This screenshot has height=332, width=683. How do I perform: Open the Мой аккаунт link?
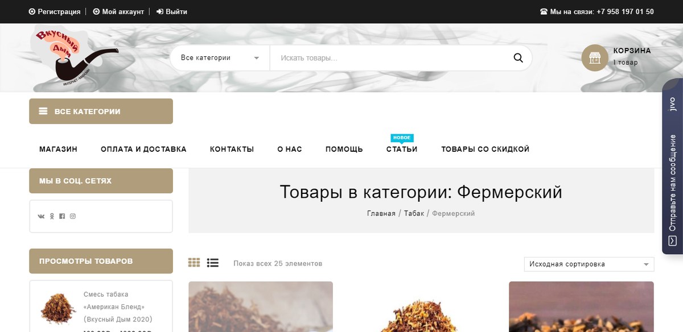pos(118,11)
